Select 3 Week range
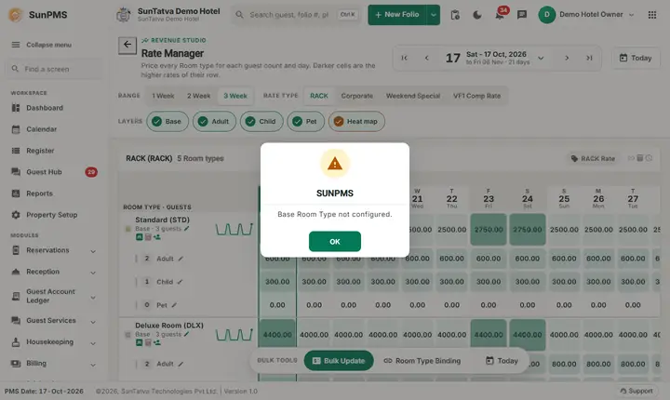Screen dimensions: 670x400 click(235, 96)
